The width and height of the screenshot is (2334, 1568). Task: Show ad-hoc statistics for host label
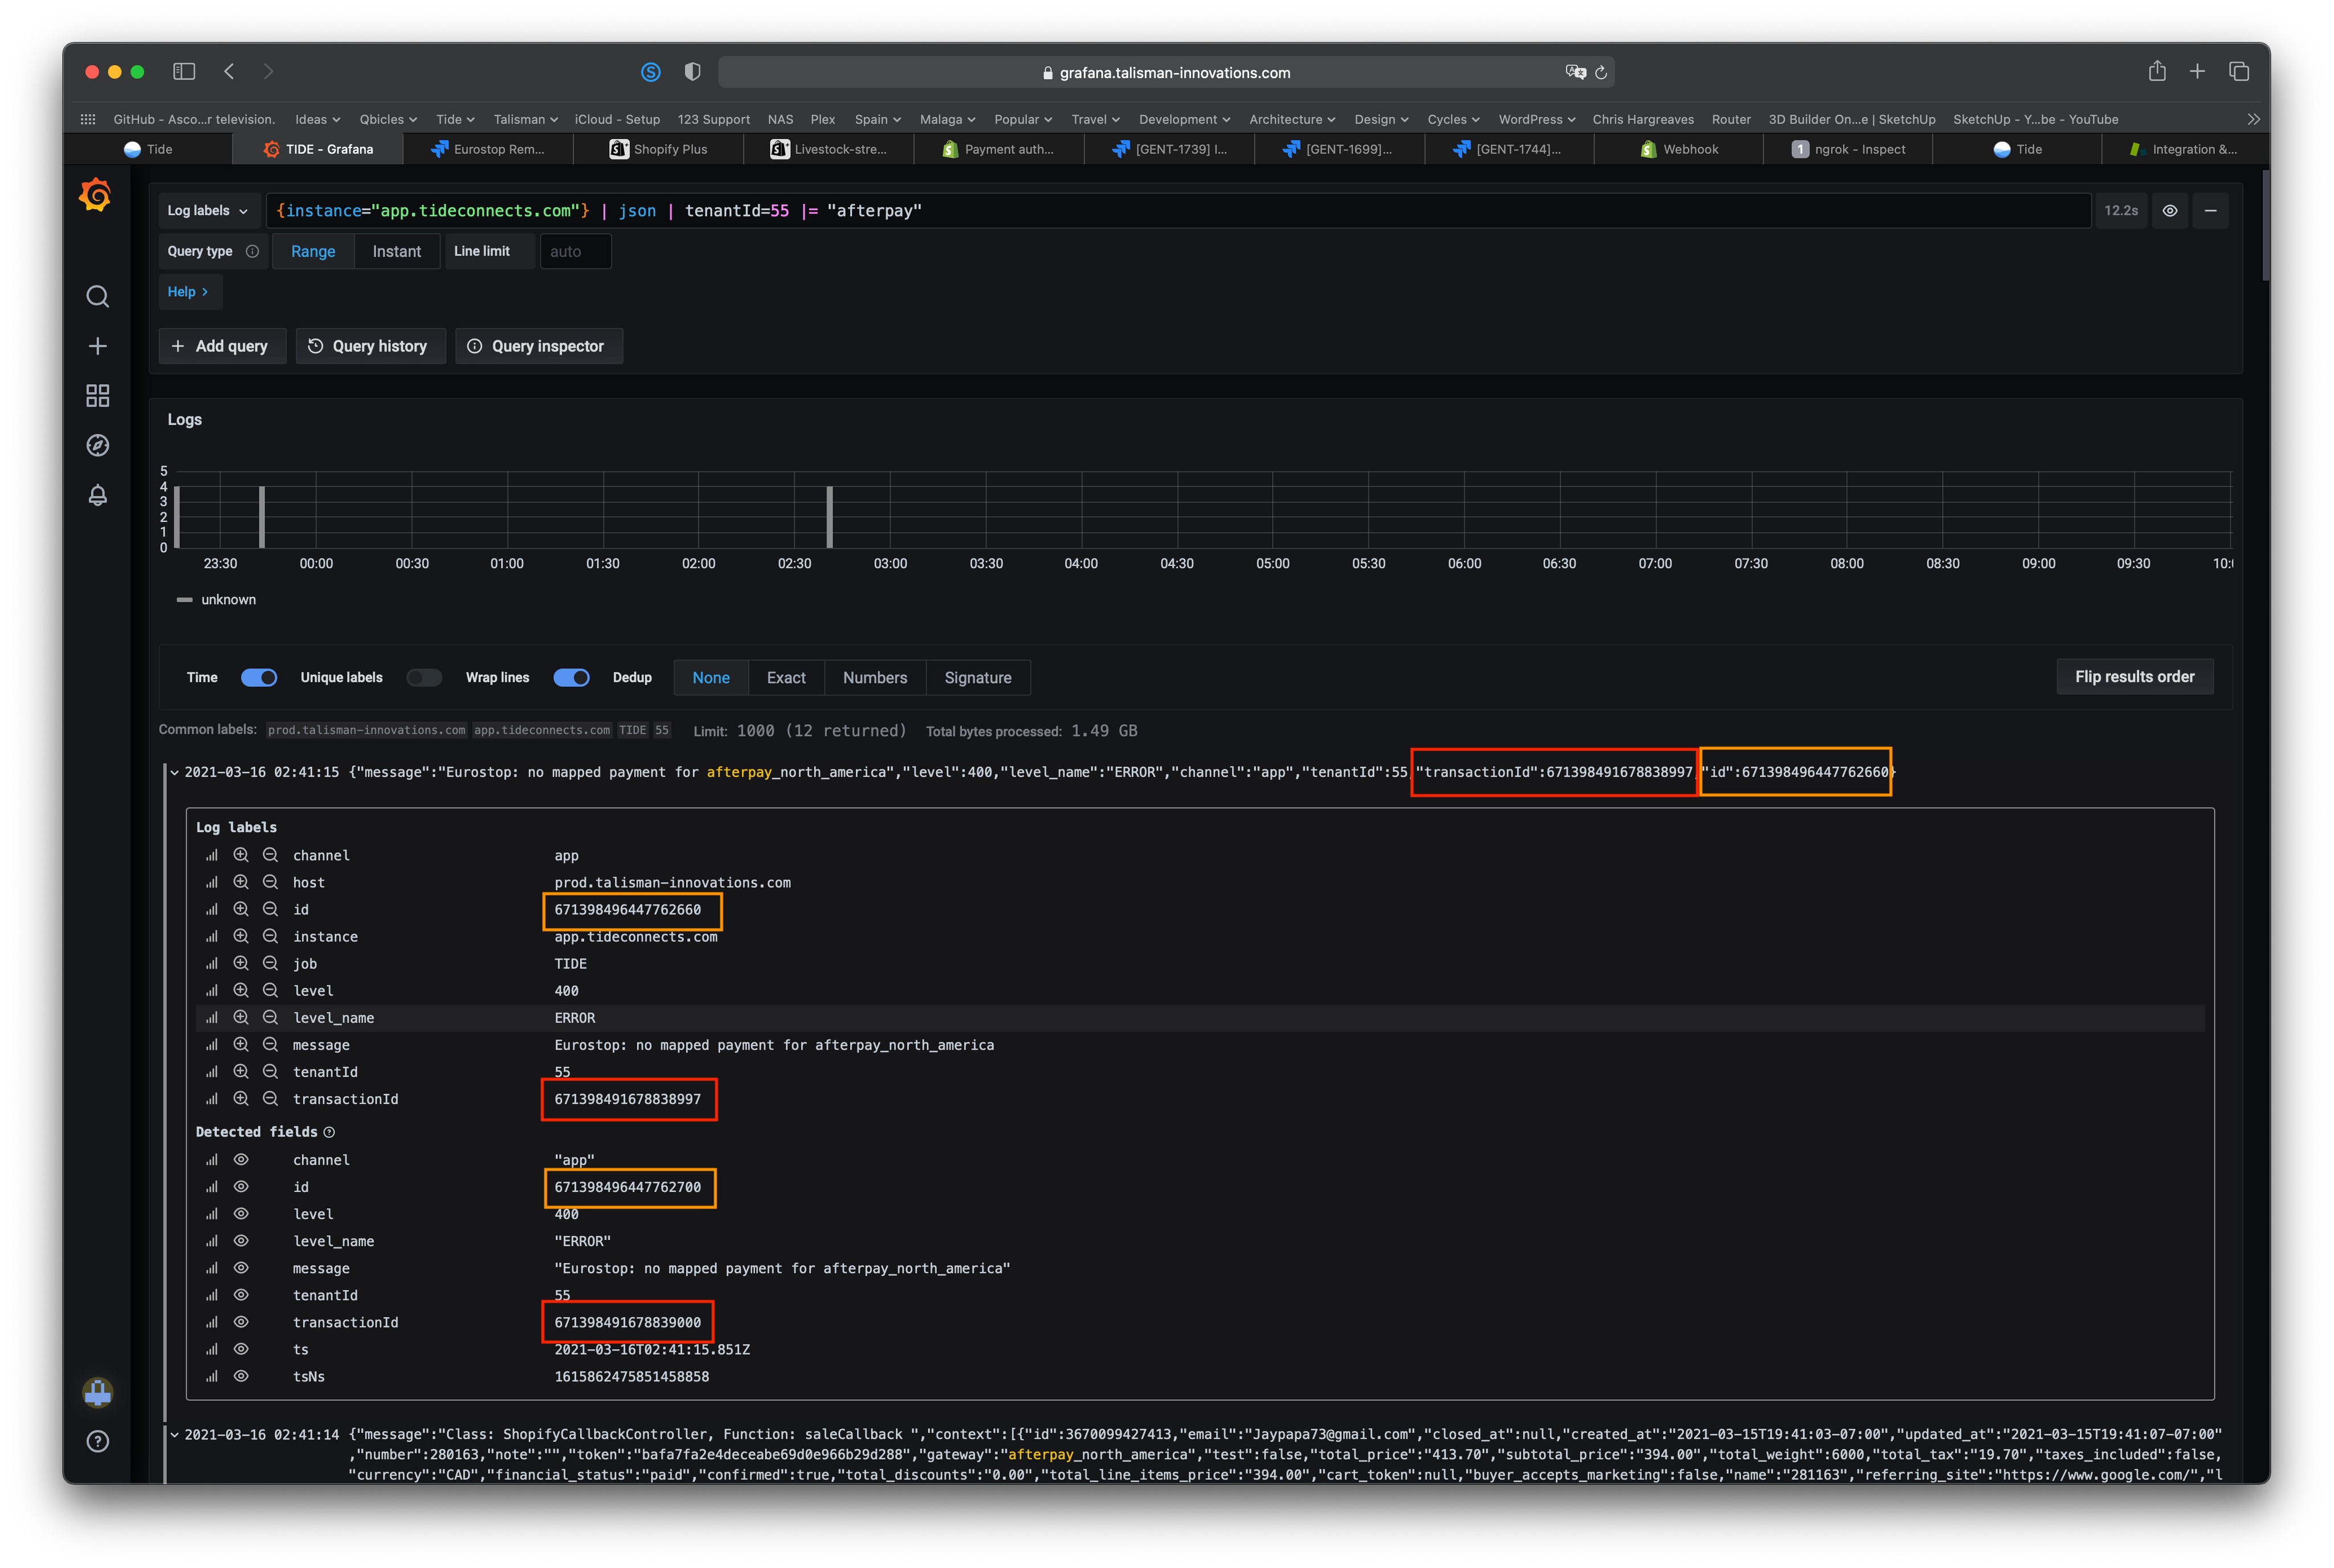tap(211, 882)
